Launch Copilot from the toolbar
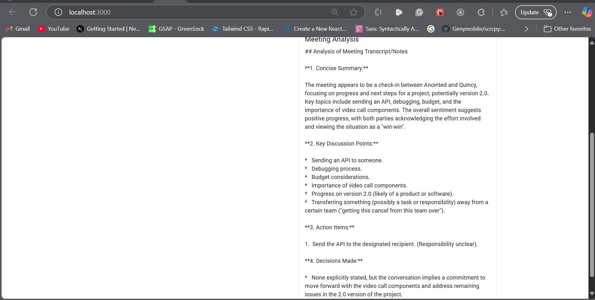The image size is (595, 300). point(587,12)
